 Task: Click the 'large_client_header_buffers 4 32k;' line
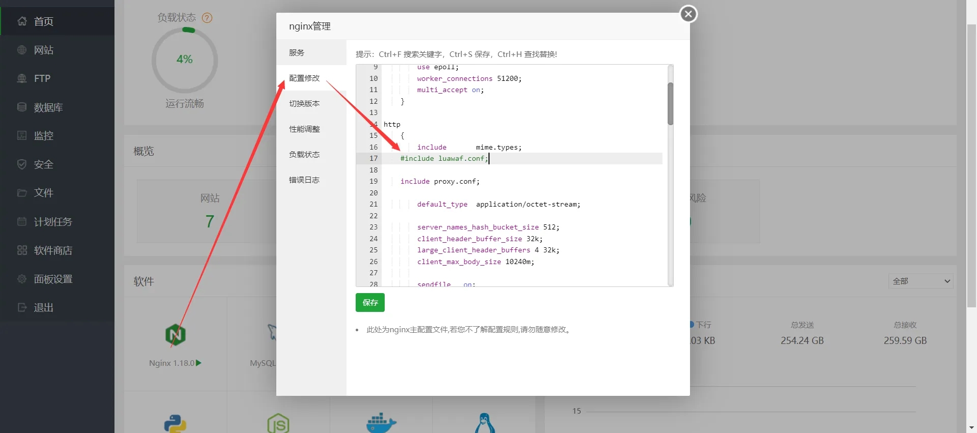pos(488,250)
